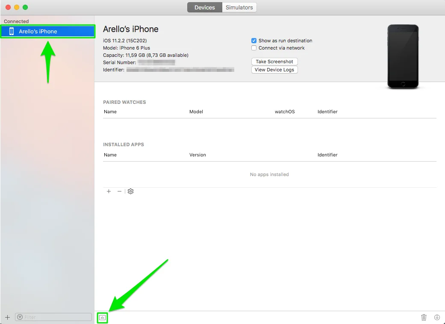Click the trash icon in the bottom right
Screen dimensions: 445x324
[x=424, y=317]
